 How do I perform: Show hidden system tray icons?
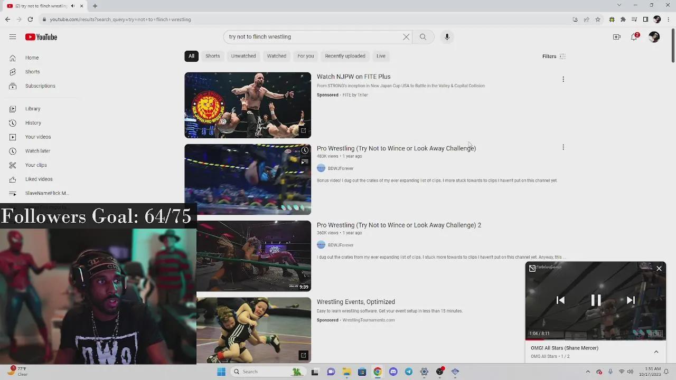point(588,372)
